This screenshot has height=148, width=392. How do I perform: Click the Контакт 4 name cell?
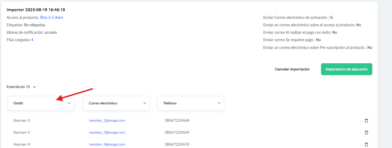coord(22,145)
